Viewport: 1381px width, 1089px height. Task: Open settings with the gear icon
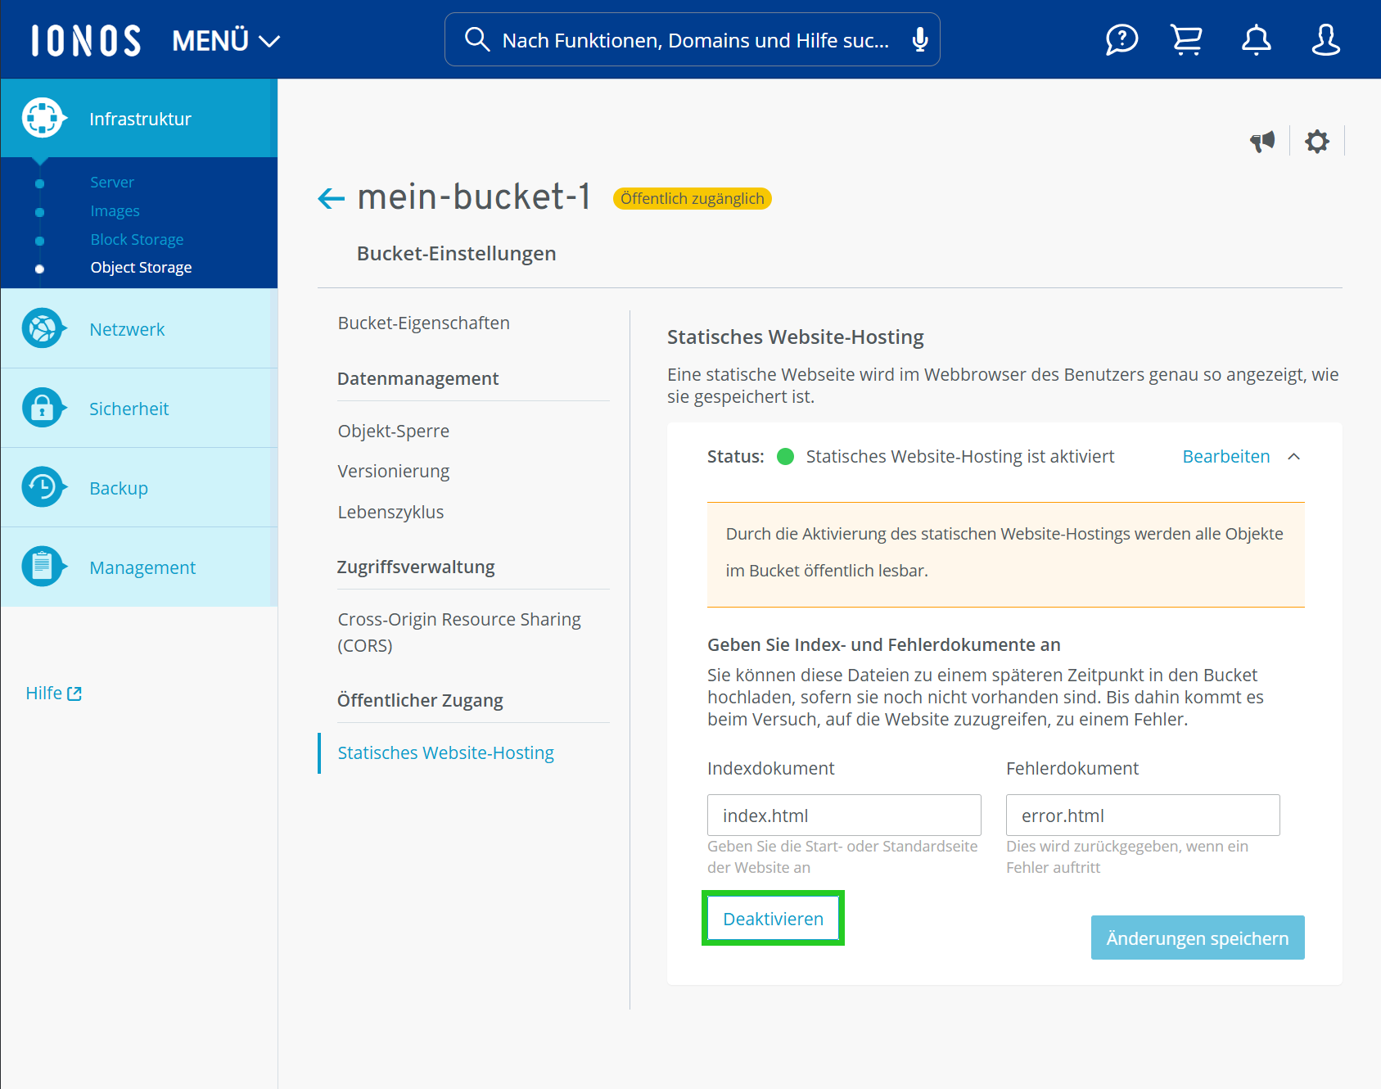click(x=1316, y=141)
